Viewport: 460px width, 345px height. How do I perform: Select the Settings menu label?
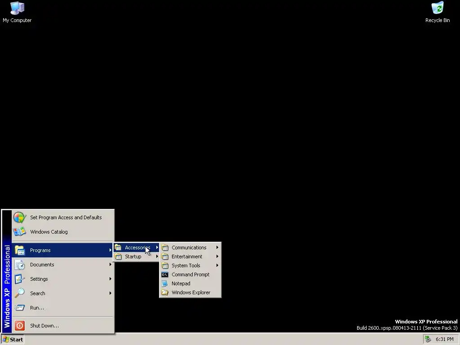click(x=39, y=279)
